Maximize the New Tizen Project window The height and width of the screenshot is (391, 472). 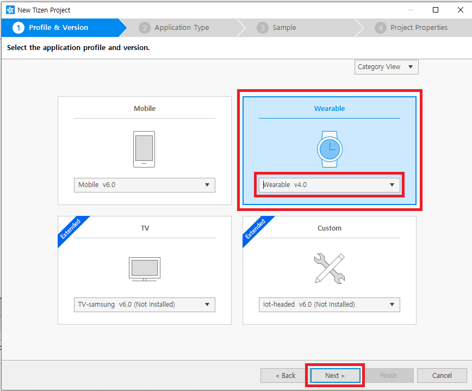(435, 10)
